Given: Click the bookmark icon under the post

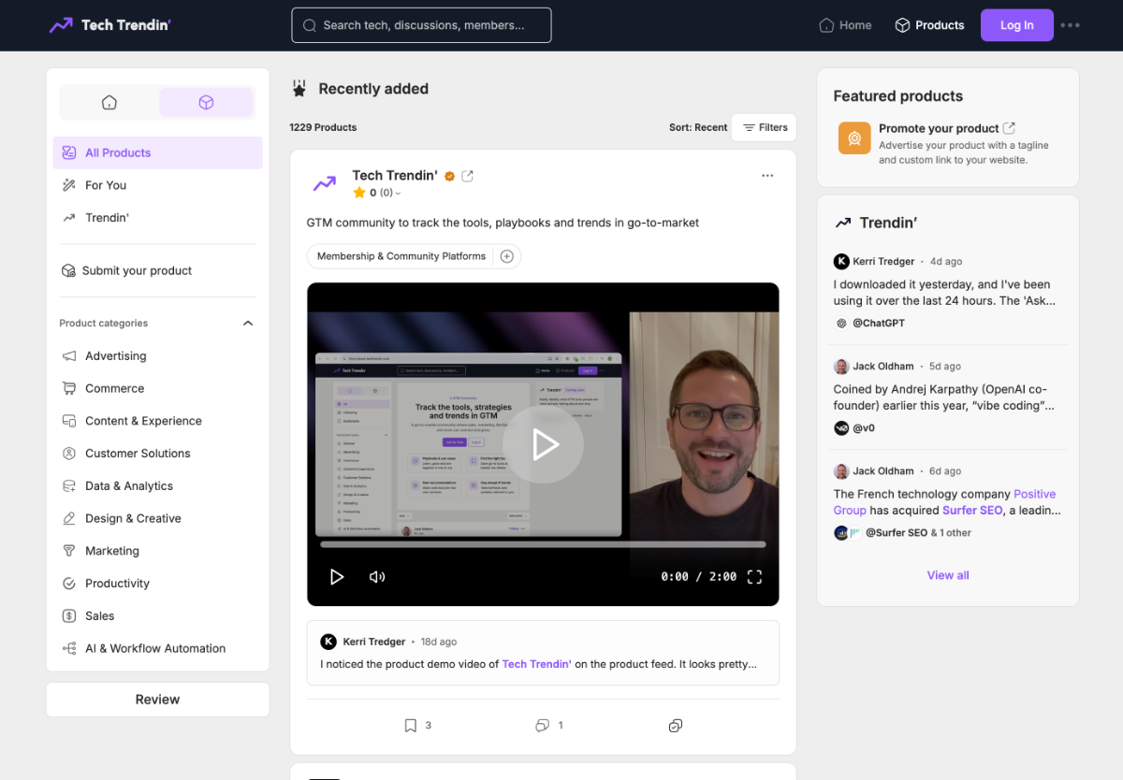Looking at the screenshot, I should click(410, 726).
